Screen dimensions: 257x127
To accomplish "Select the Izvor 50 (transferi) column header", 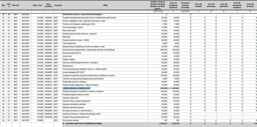I will click(224, 5).
